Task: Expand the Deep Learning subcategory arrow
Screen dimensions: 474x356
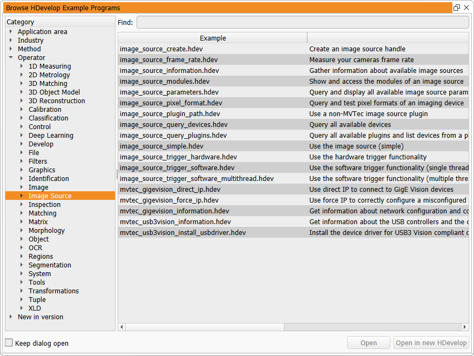Action: (x=22, y=136)
